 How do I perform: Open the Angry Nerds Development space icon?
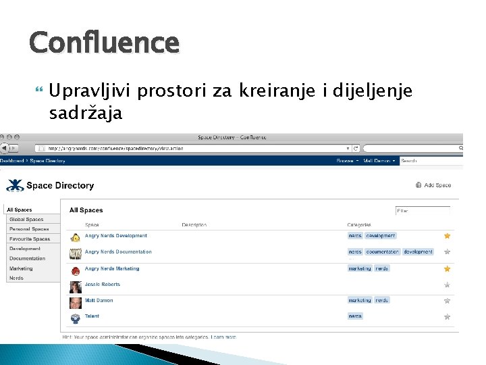(76, 238)
